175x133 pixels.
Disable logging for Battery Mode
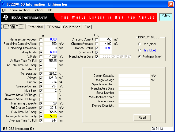point(41,53)
